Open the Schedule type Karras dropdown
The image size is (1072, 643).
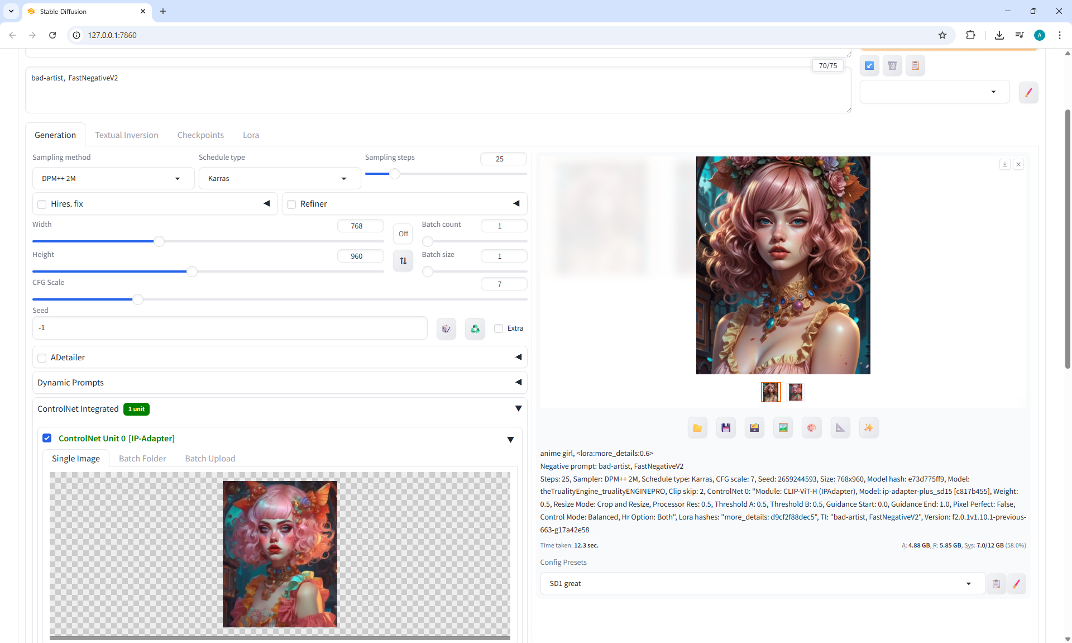[277, 179]
